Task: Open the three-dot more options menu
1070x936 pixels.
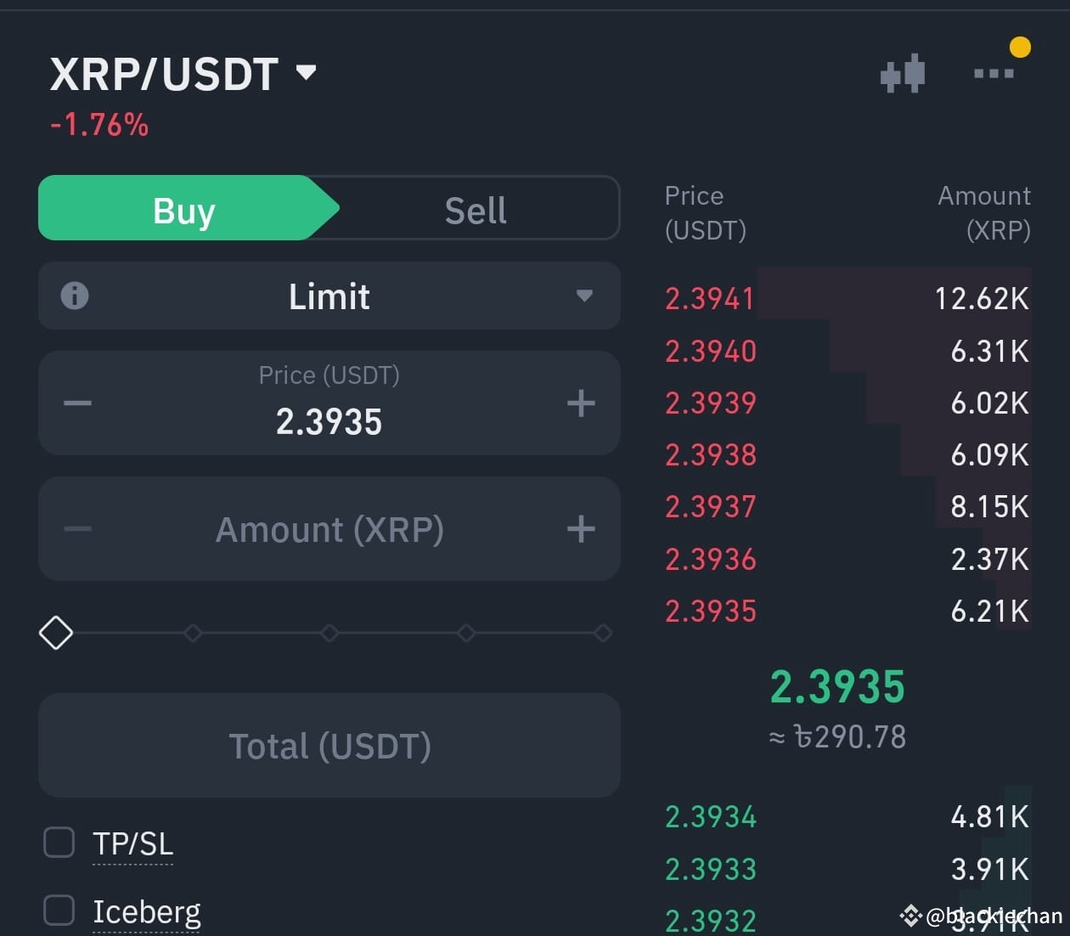Action: 994,73
